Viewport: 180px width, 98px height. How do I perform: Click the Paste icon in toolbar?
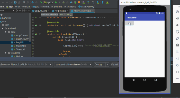[x=19, y=2]
